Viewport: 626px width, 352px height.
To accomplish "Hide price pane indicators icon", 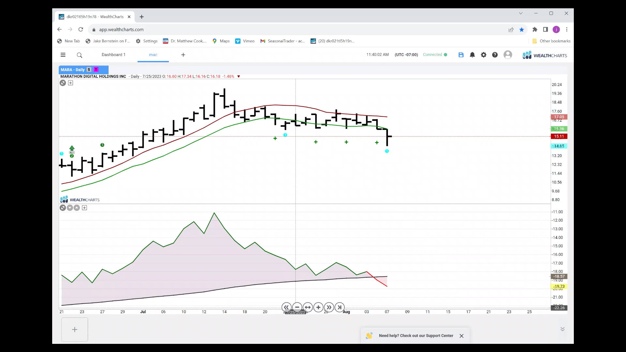I will coord(63,83).
